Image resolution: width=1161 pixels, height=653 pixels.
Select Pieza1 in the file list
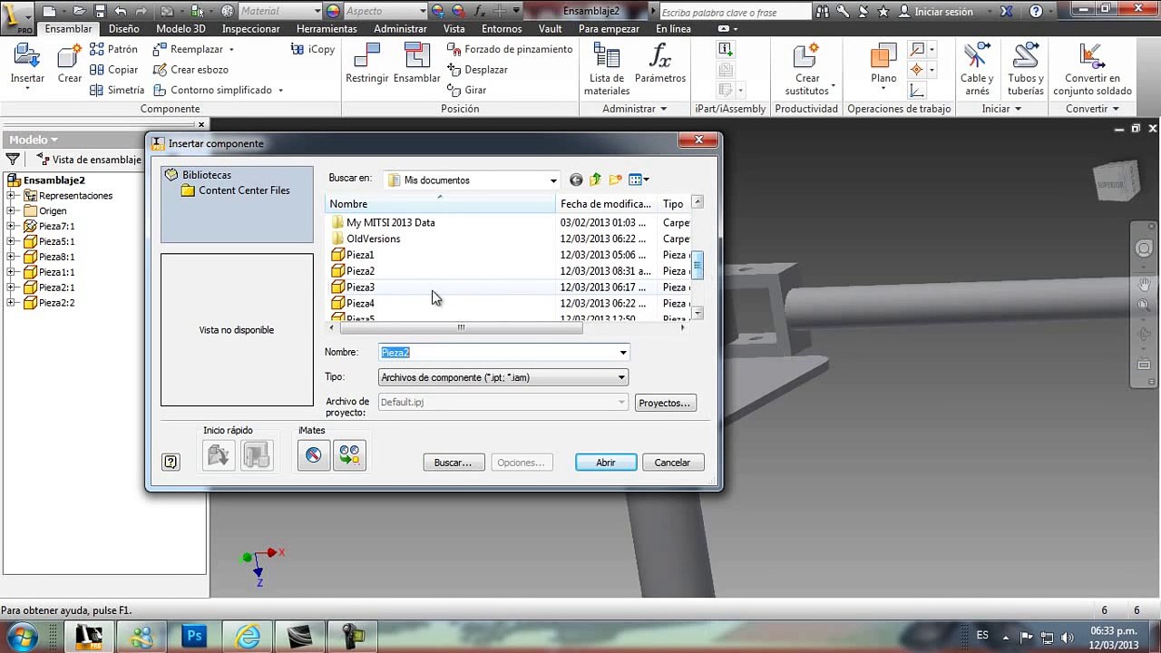360,255
